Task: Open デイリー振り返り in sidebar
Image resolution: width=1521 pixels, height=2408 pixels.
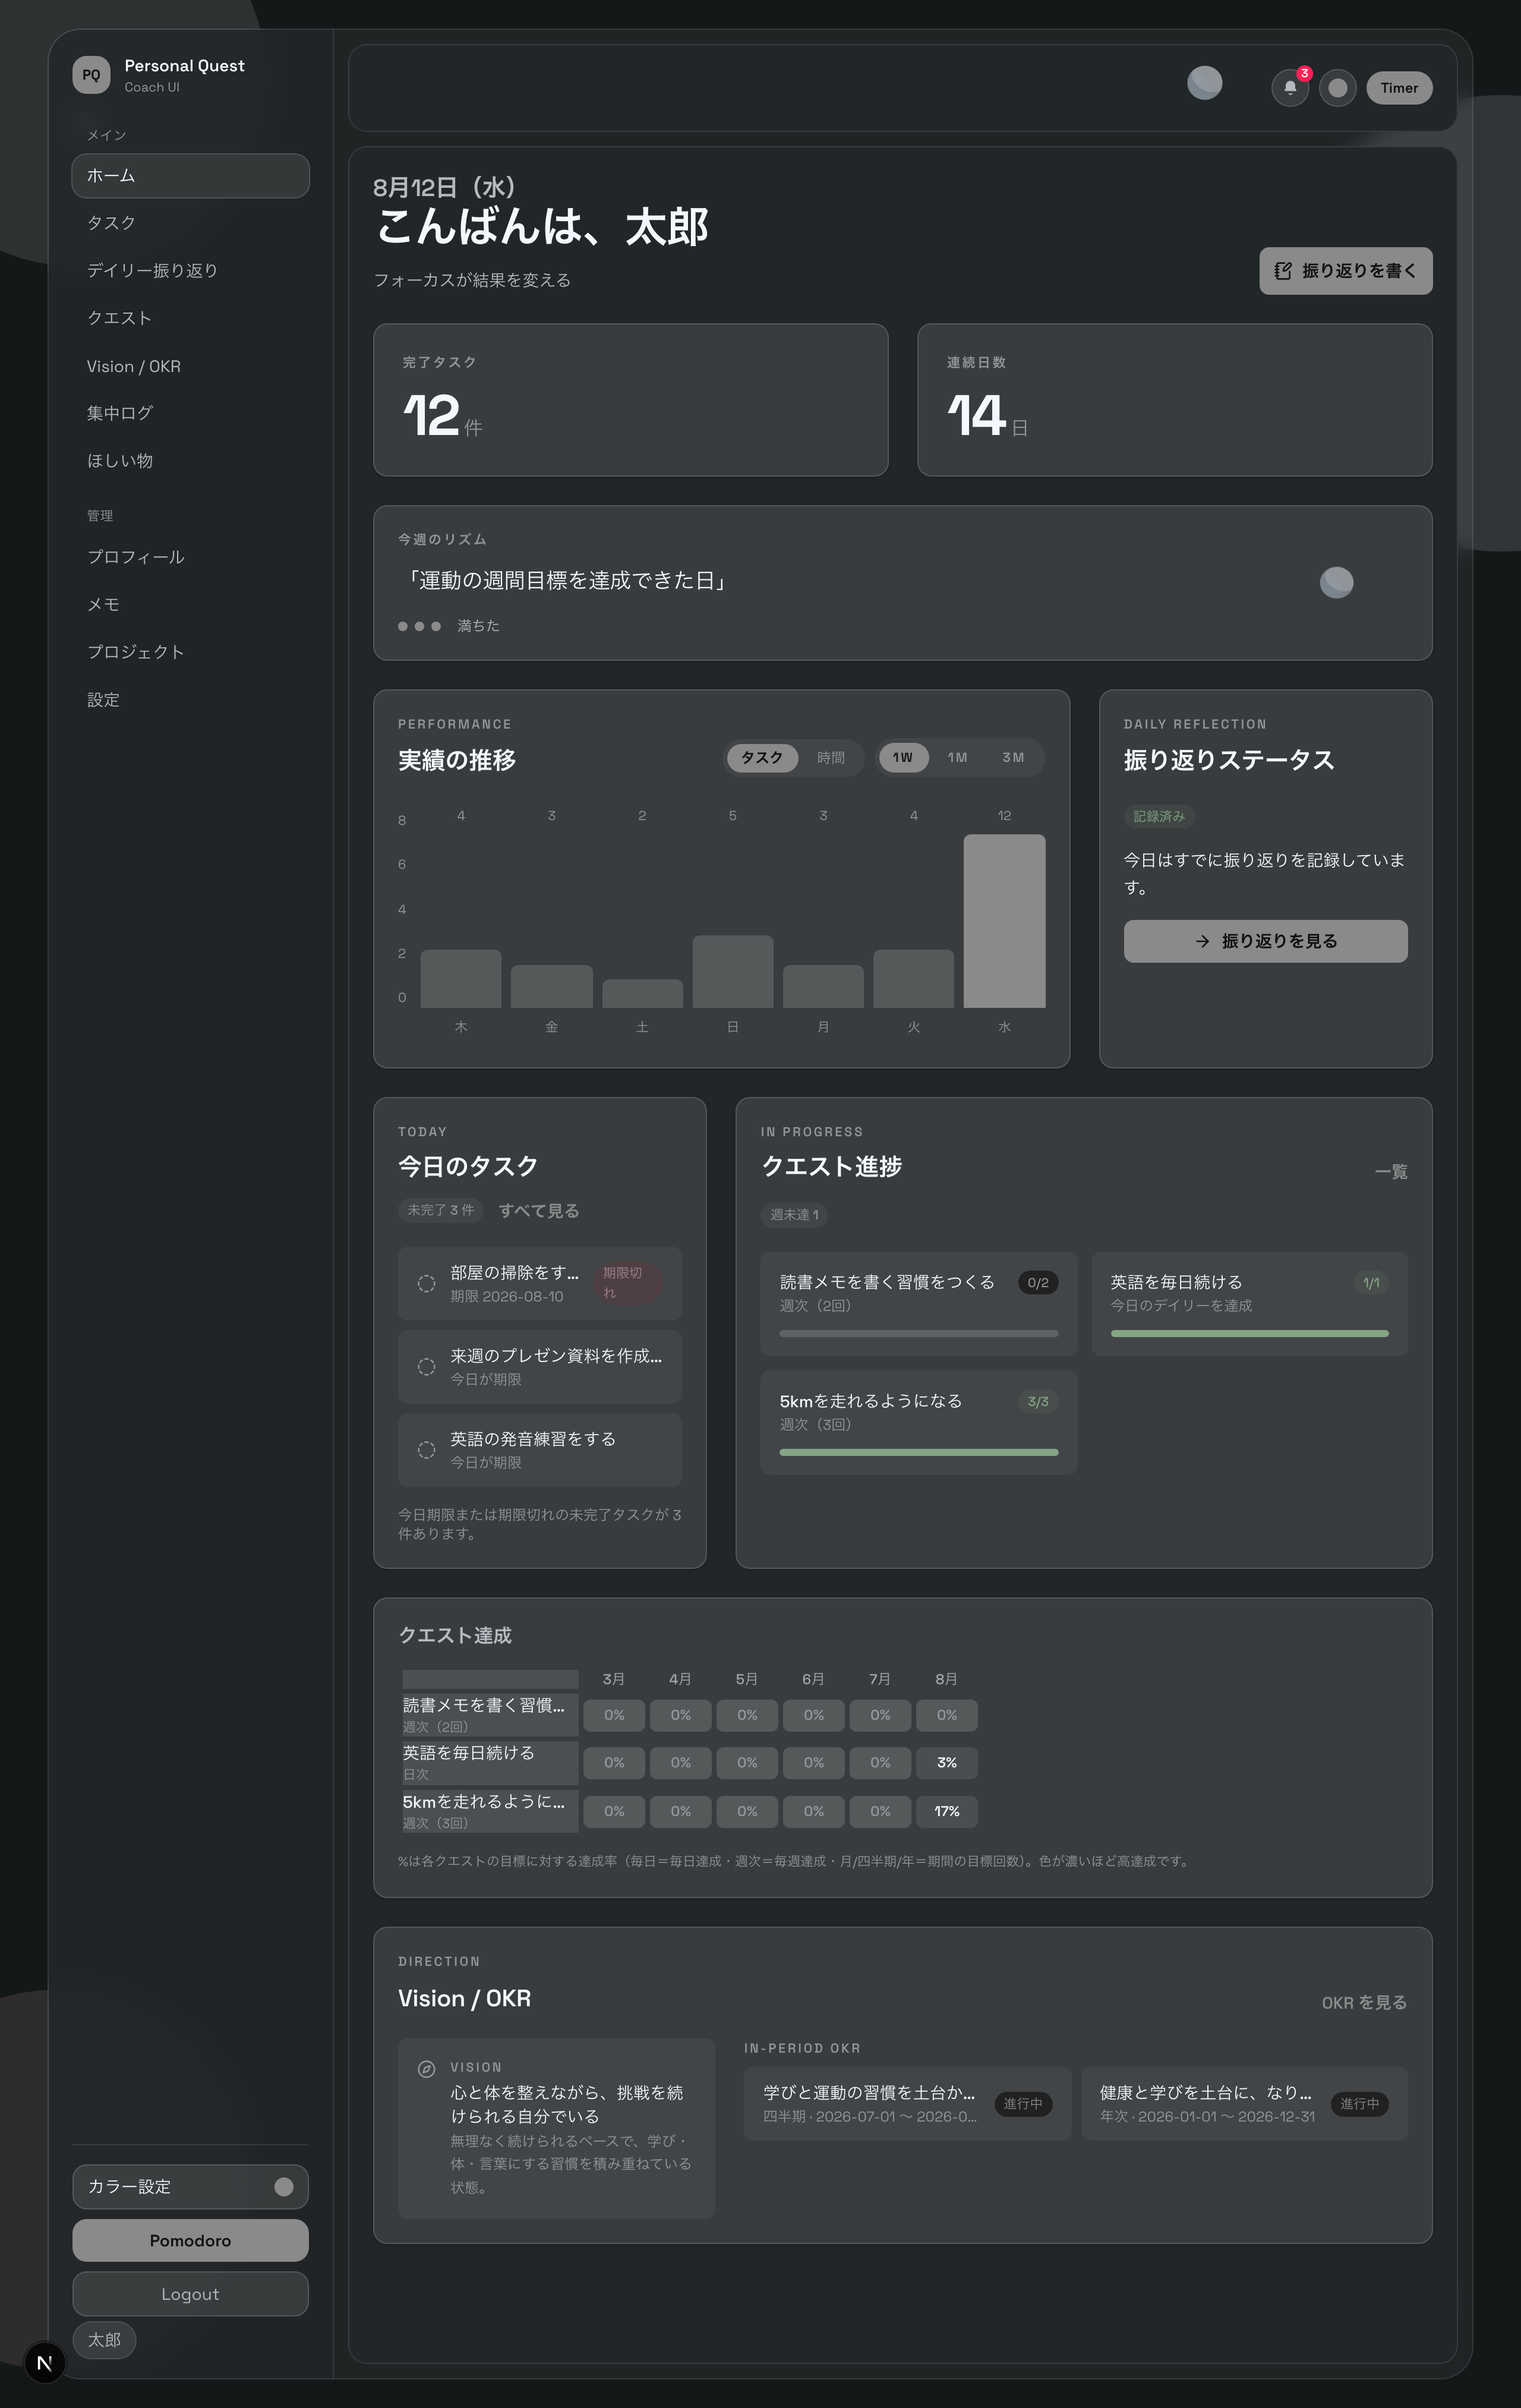Action: tap(190, 271)
